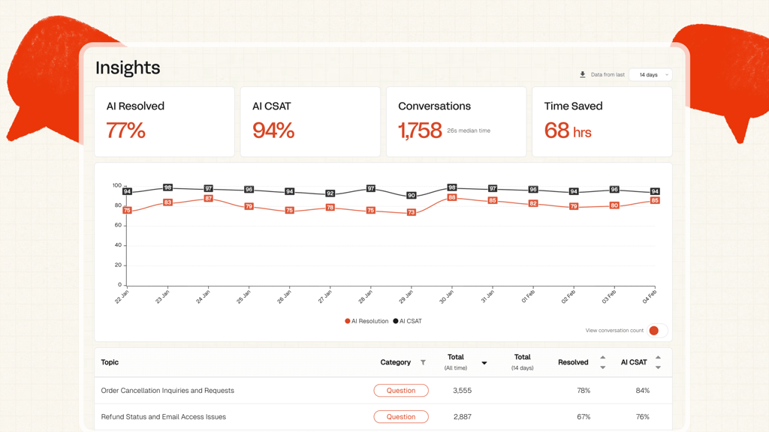Click the 88 data point on 30 Jan
769x432 pixels.
click(451, 197)
